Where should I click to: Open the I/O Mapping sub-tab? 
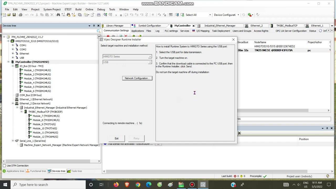click(201, 31)
